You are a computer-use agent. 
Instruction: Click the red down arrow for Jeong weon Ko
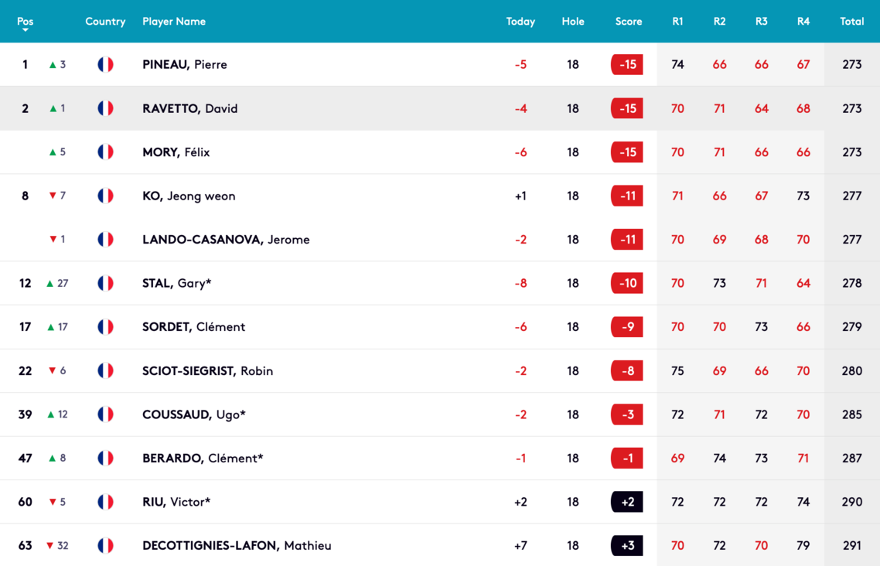point(53,196)
